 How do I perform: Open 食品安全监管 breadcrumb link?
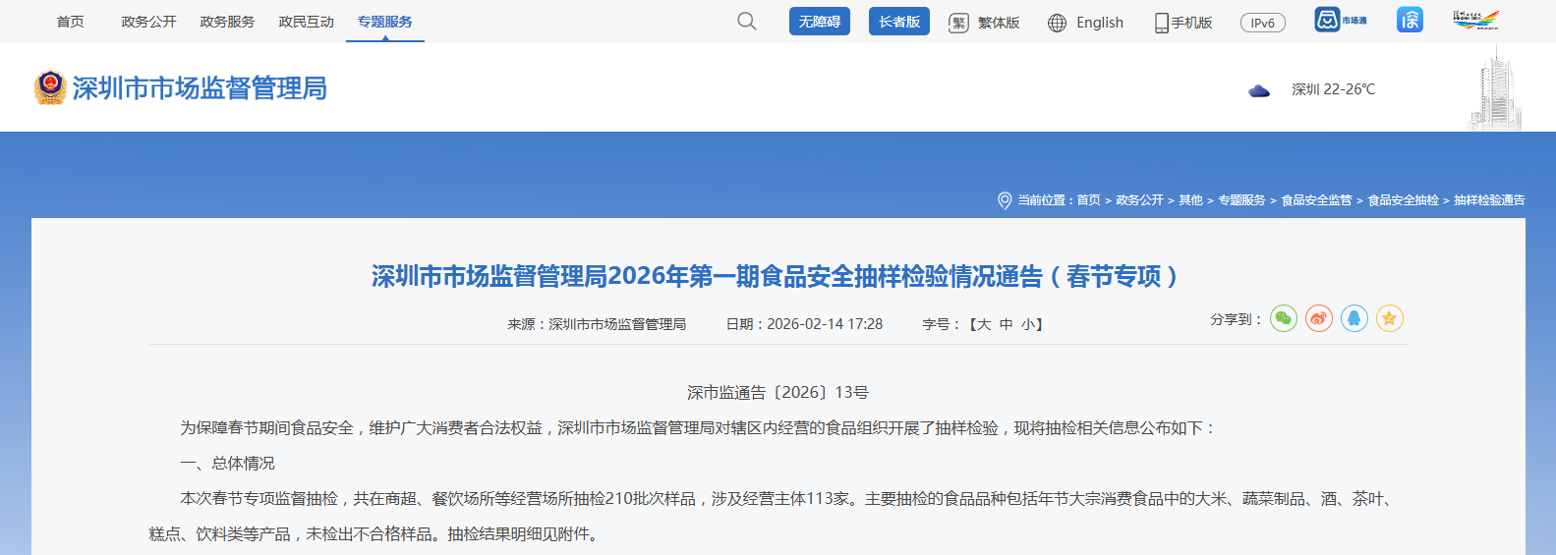coord(1316,200)
